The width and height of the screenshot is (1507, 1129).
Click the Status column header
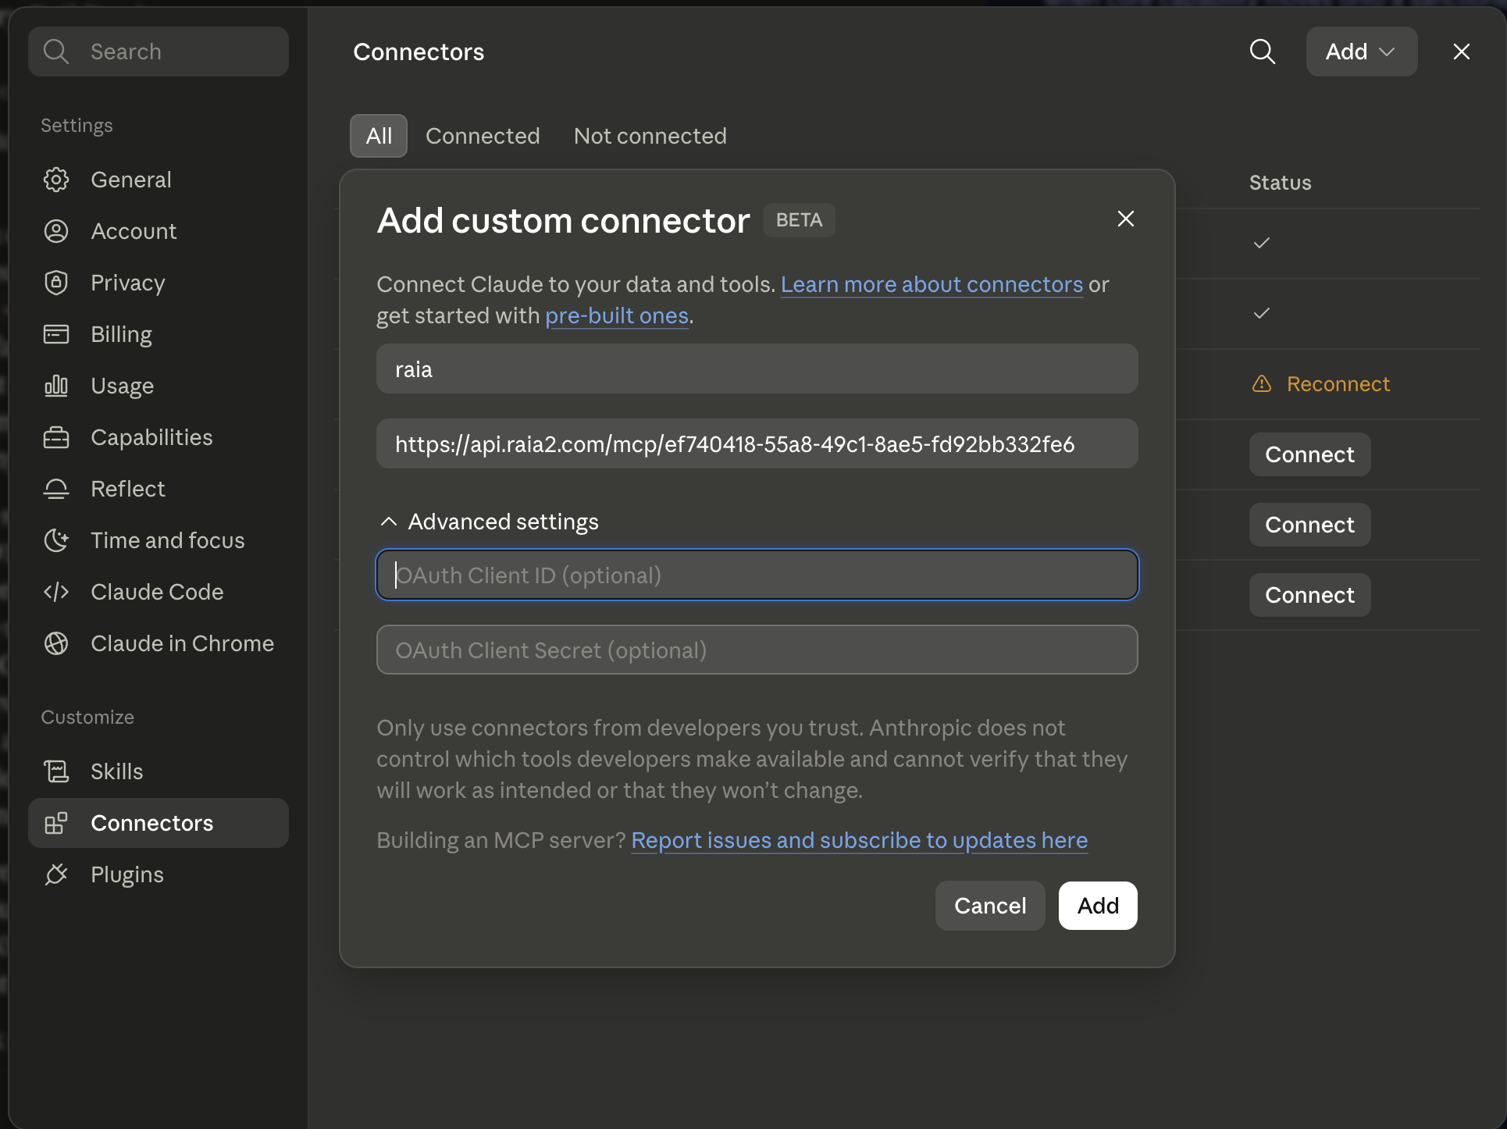[1281, 183]
